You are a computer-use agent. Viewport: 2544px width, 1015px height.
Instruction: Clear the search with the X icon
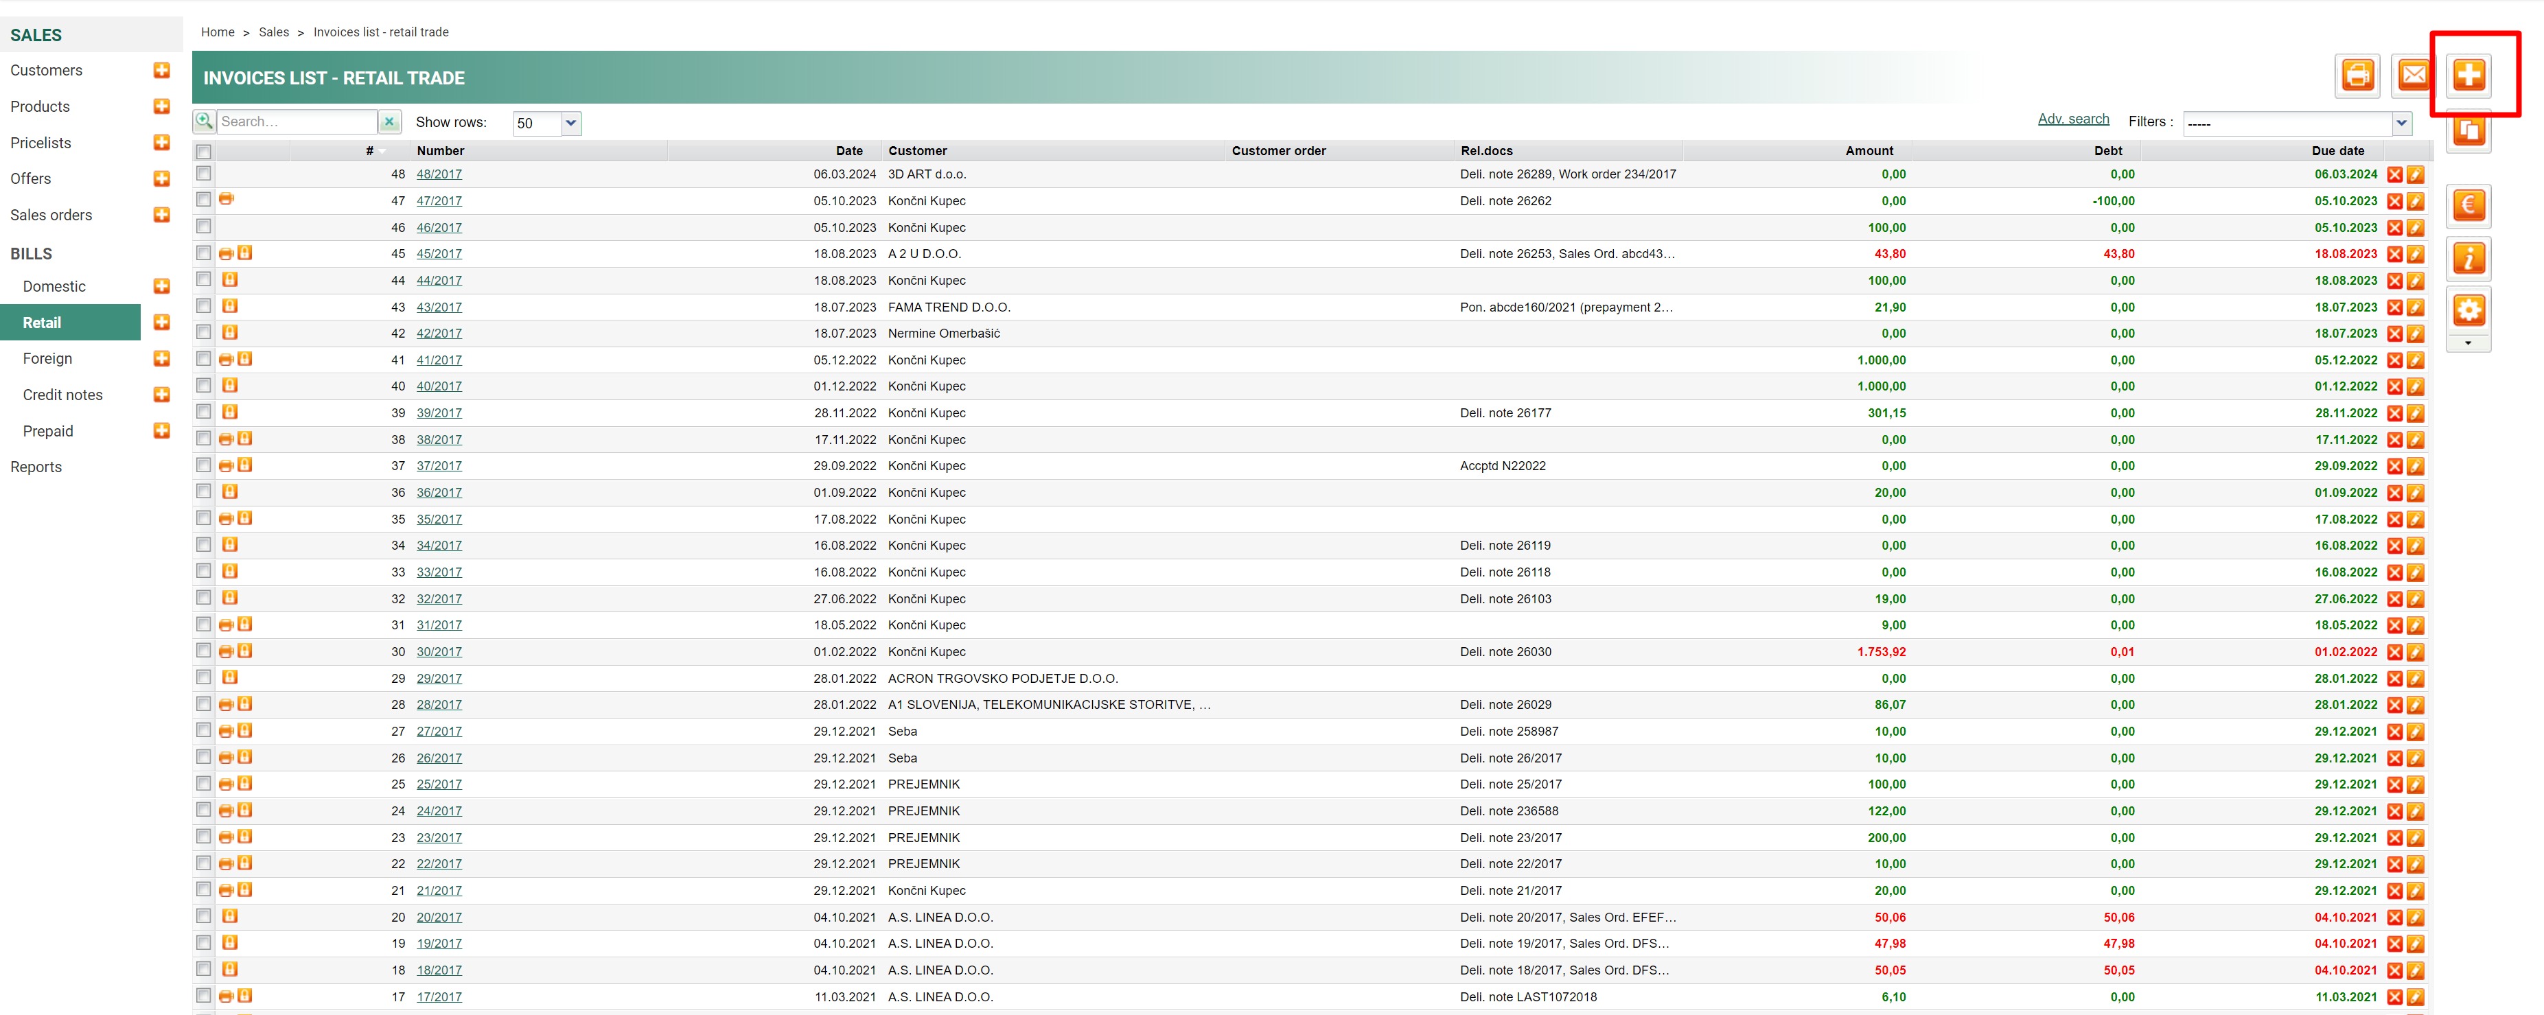click(x=390, y=121)
